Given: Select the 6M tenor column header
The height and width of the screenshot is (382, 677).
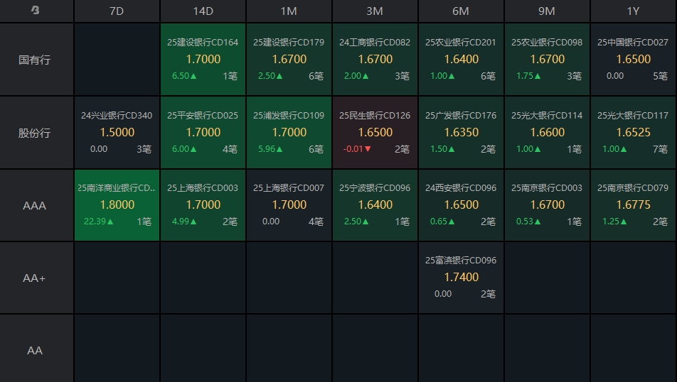Looking at the screenshot, I should [461, 11].
